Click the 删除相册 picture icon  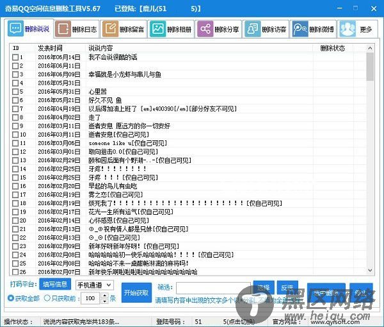158,29
